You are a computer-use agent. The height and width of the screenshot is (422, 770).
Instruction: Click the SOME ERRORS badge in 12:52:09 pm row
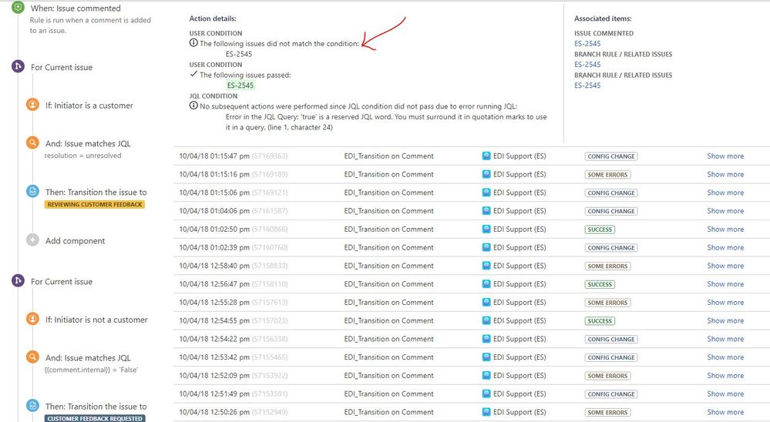[607, 377]
